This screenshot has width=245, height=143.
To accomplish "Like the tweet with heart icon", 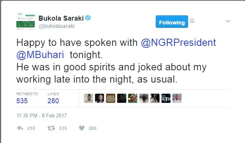I will (82, 128).
